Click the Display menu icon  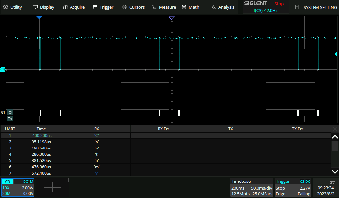[x=36, y=7]
